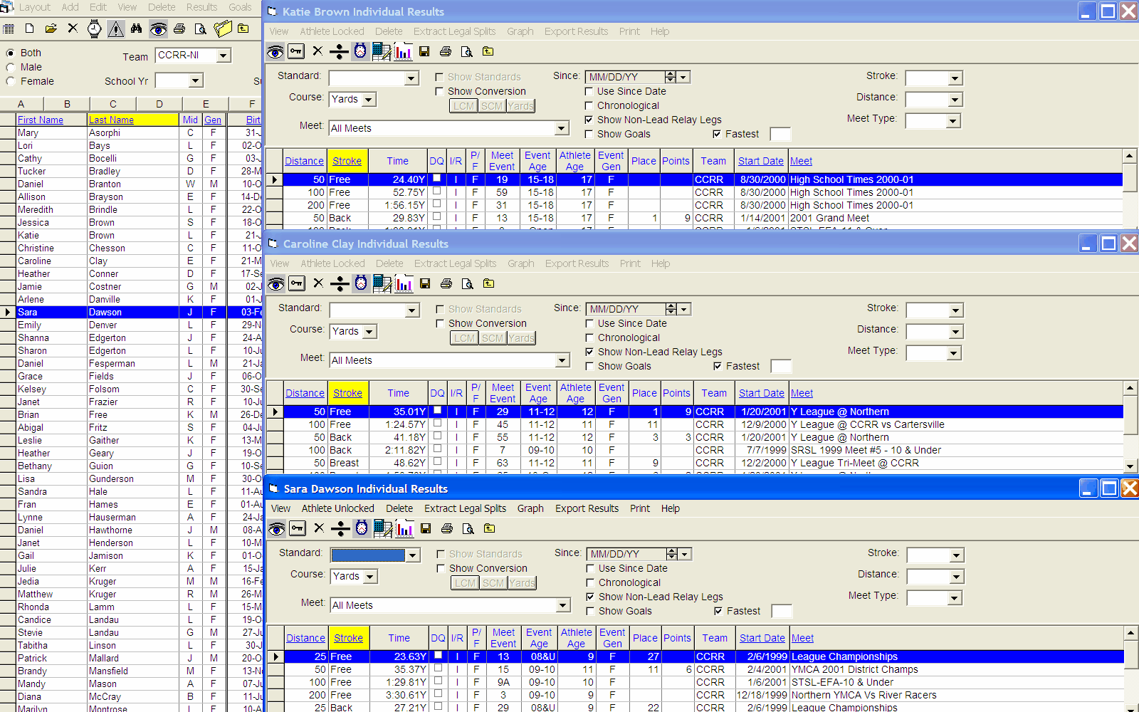Click the Since date stepper in Katie Brown's window
Image resolution: width=1139 pixels, height=712 pixels.
672,76
